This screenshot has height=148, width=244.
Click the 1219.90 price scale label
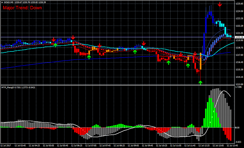(239, 40)
